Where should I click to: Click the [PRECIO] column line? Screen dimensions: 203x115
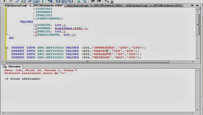pyautogui.click(x=43, y=15)
